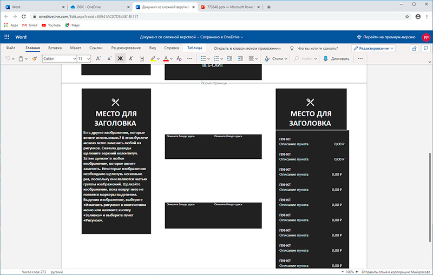
Task: Click Перейти на премиум-версию link
Action: [386, 37]
